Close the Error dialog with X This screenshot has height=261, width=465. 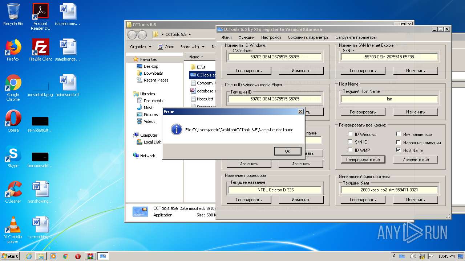pyautogui.click(x=300, y=112)
